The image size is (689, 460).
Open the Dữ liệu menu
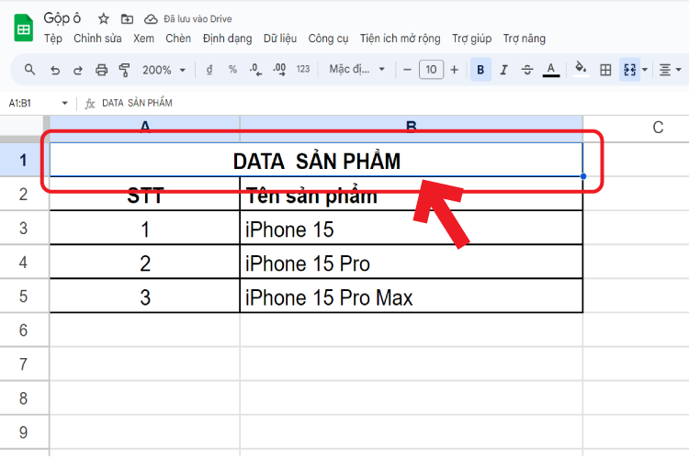[x=280, y=39]
